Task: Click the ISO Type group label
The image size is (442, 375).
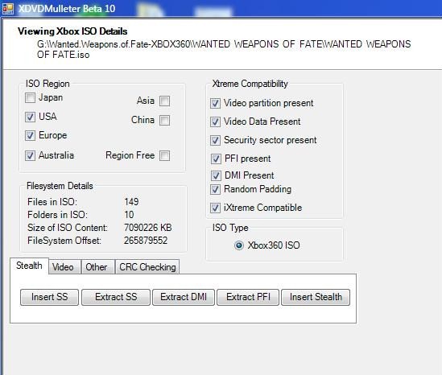Action: [x=230, y=228]
